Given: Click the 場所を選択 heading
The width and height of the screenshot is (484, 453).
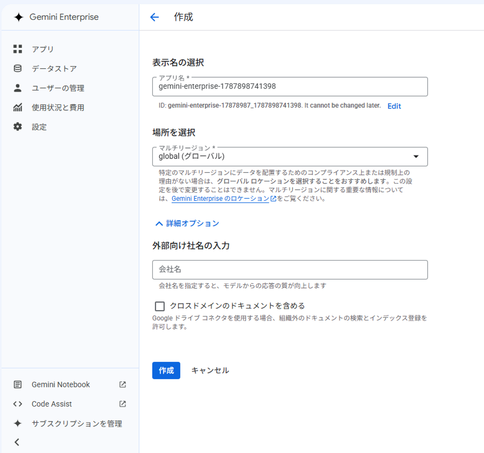Looking at the screenshot, I should [174, 133].
